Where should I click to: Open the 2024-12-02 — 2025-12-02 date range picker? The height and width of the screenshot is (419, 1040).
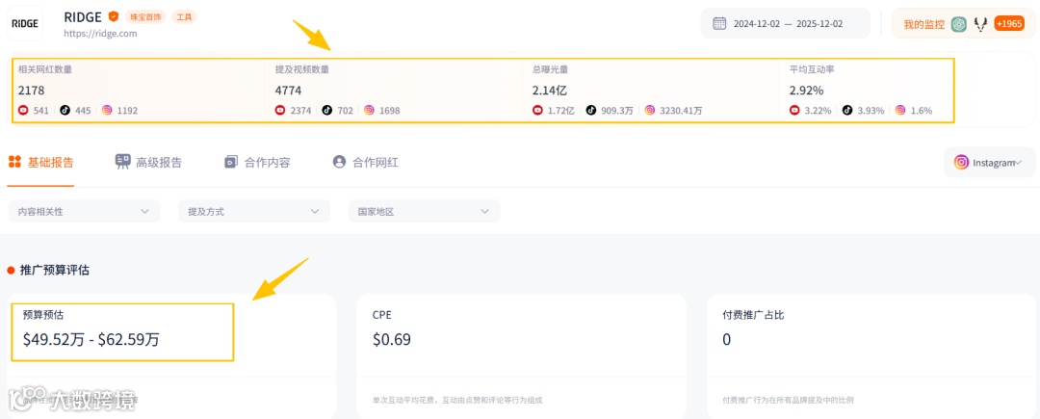click(786, 24)
